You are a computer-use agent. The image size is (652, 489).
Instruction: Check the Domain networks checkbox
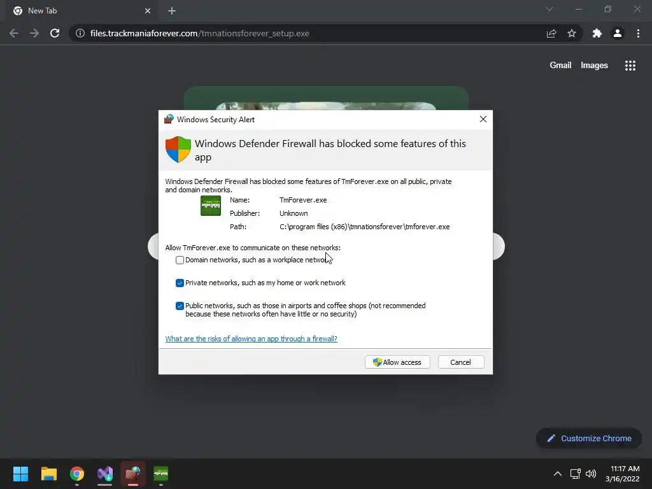(180, 260)
